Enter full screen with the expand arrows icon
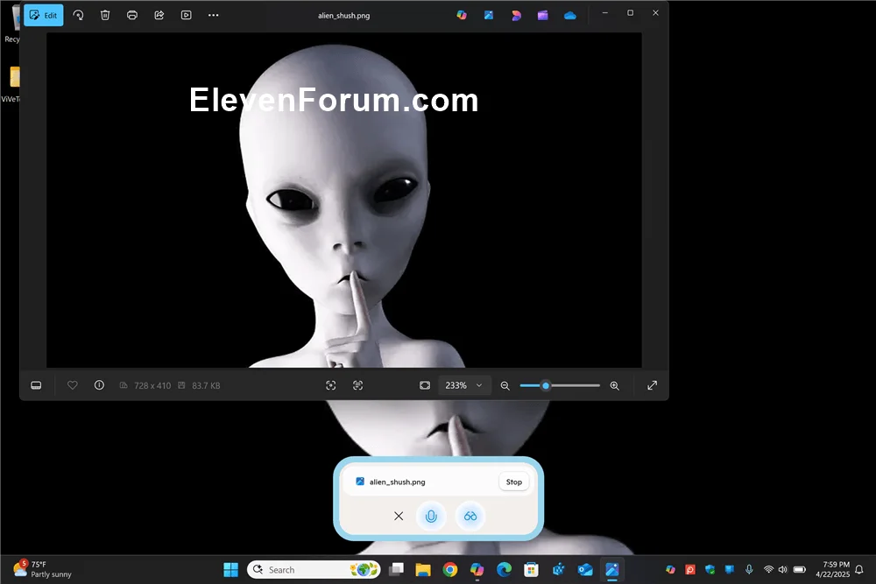This screenshot has width=876, height=584. [x=652, y=385]
